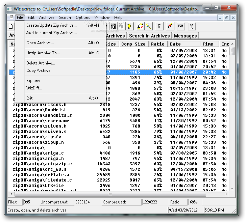Open the Search menu
The width and height of the screenshot is (246, 223).
pos(65,18)
